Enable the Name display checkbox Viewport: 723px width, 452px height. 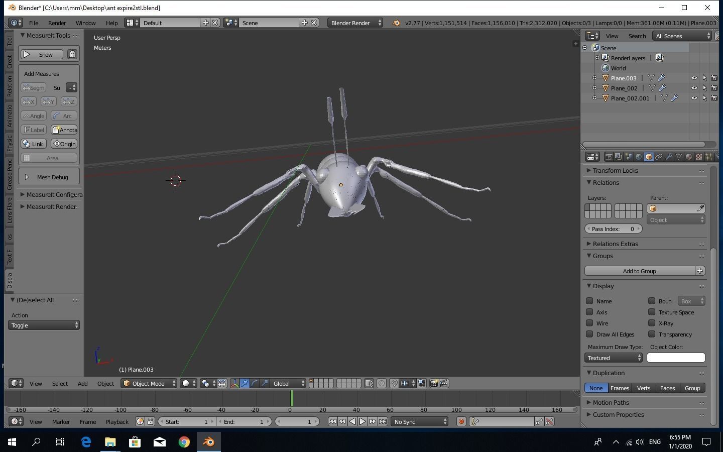(x=589, y=301)
